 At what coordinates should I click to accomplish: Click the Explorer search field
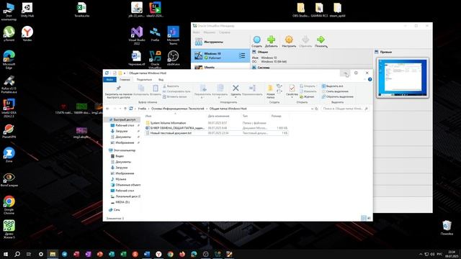click(345, 109)
